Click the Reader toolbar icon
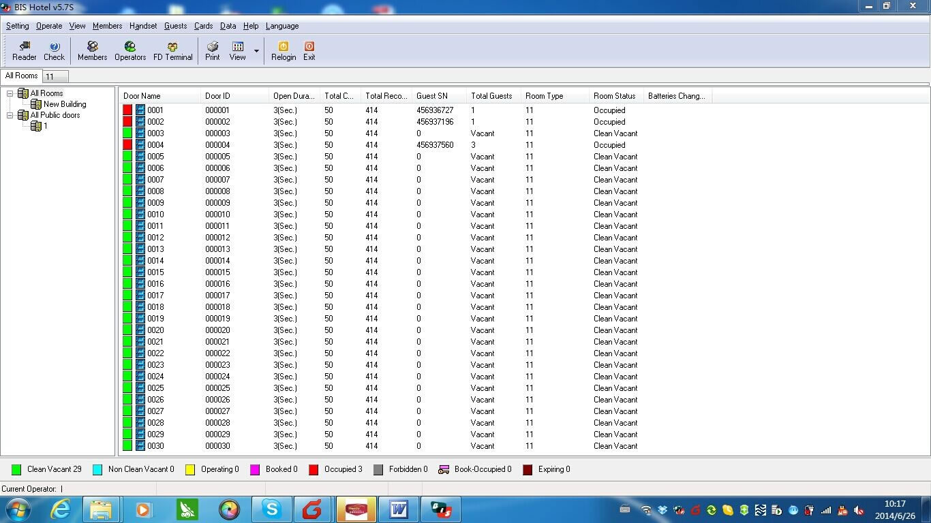This screenshot has height=523, width=931. 24,50
